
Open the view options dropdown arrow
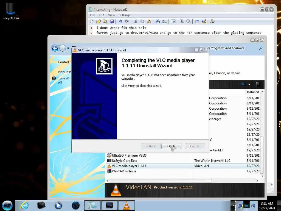click(249, 84)
